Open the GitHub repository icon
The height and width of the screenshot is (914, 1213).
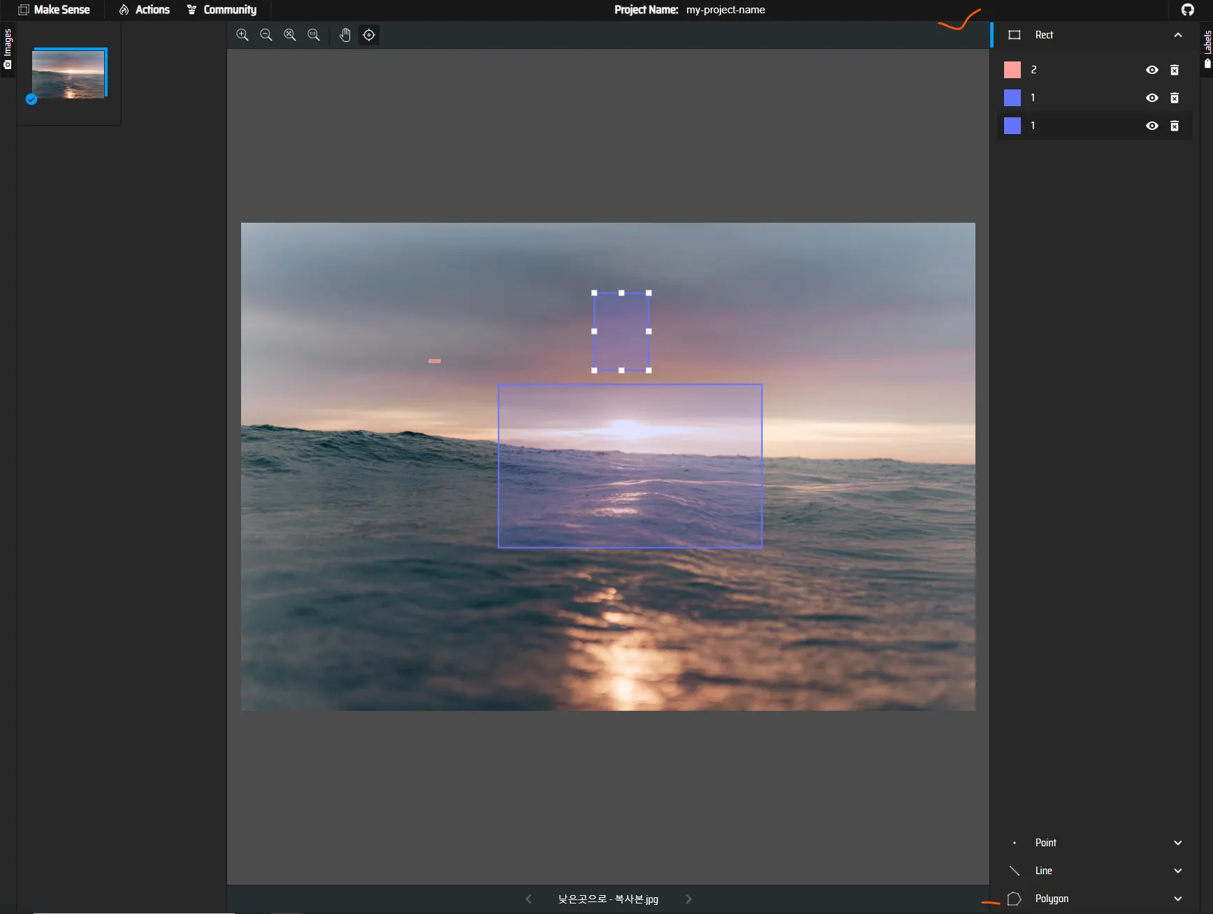1187,10
